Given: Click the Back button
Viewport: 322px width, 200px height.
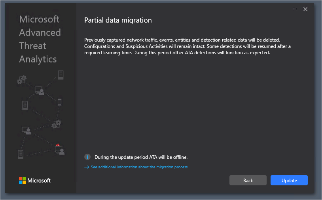Looking at the screenshot, I should coord(248,180).
